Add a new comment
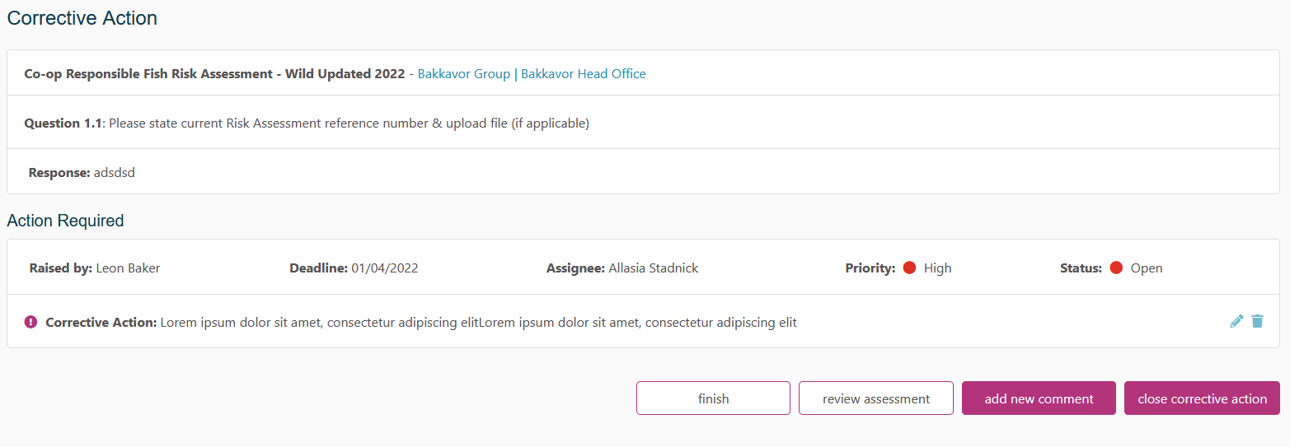This screenshot has width=1290, height=447. [x=1039, y=398]
